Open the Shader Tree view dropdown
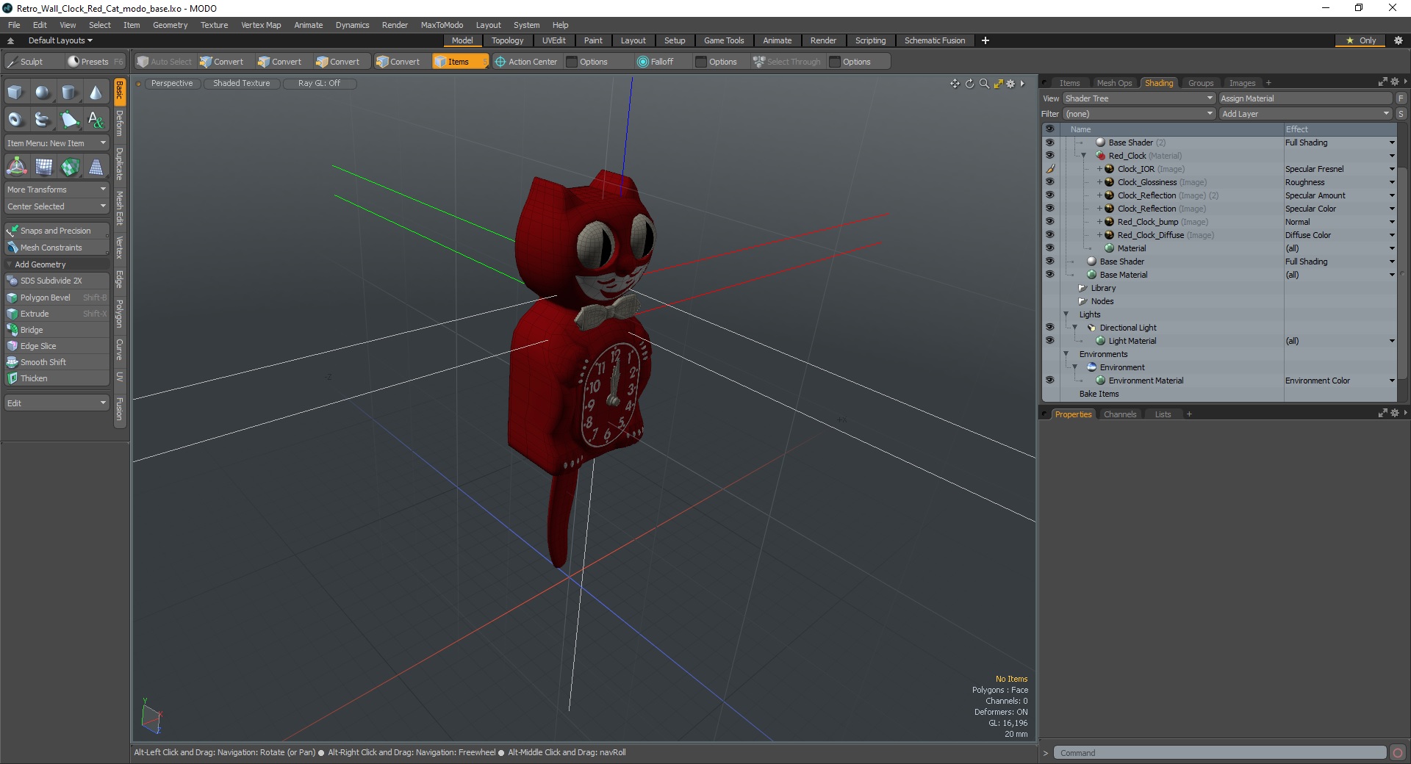This screenshot has width=1411, height=764. click(1138, 98)
